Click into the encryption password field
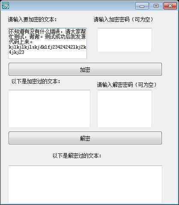 [x=125, y=40]
